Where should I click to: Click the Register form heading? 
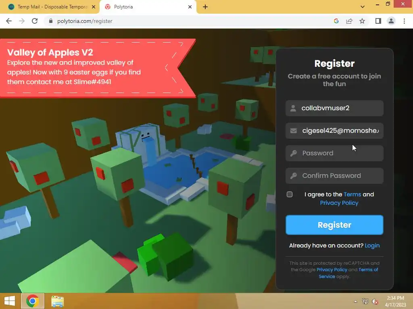334,64
